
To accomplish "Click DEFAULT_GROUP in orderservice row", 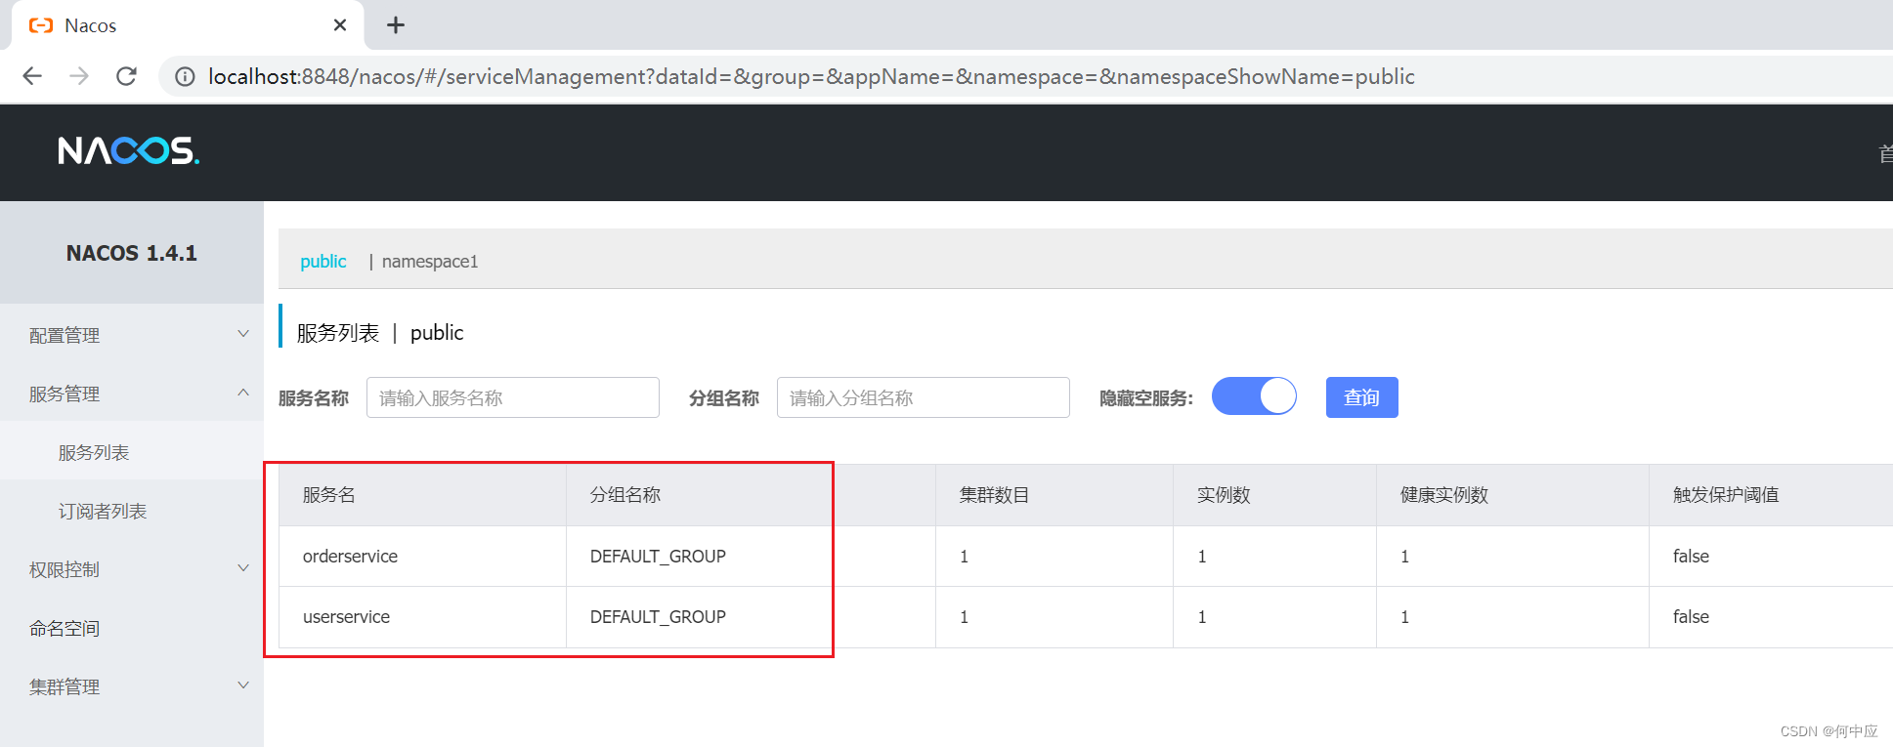I will tap(658, 556).
